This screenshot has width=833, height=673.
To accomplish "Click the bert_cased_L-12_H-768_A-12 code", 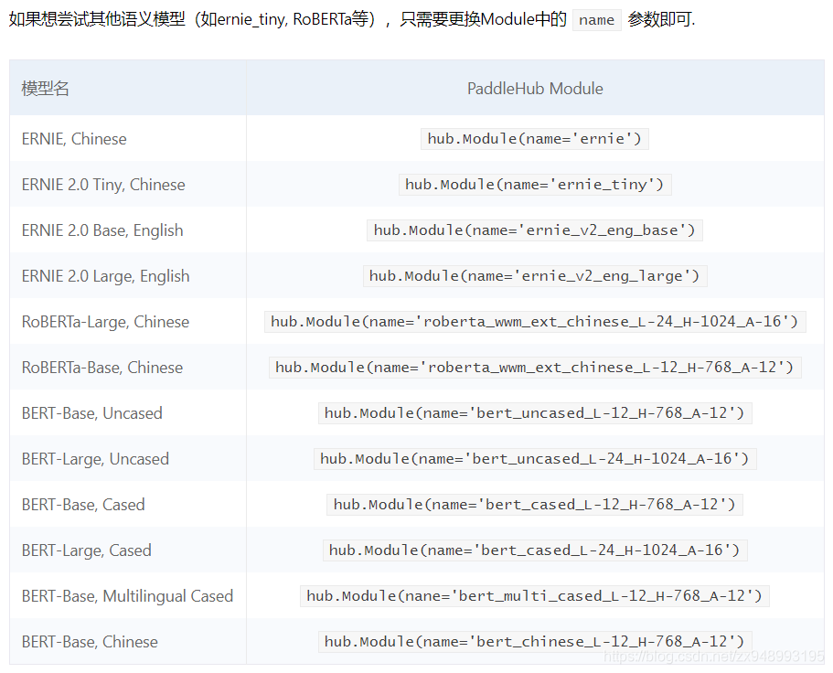I will point(534,505).
